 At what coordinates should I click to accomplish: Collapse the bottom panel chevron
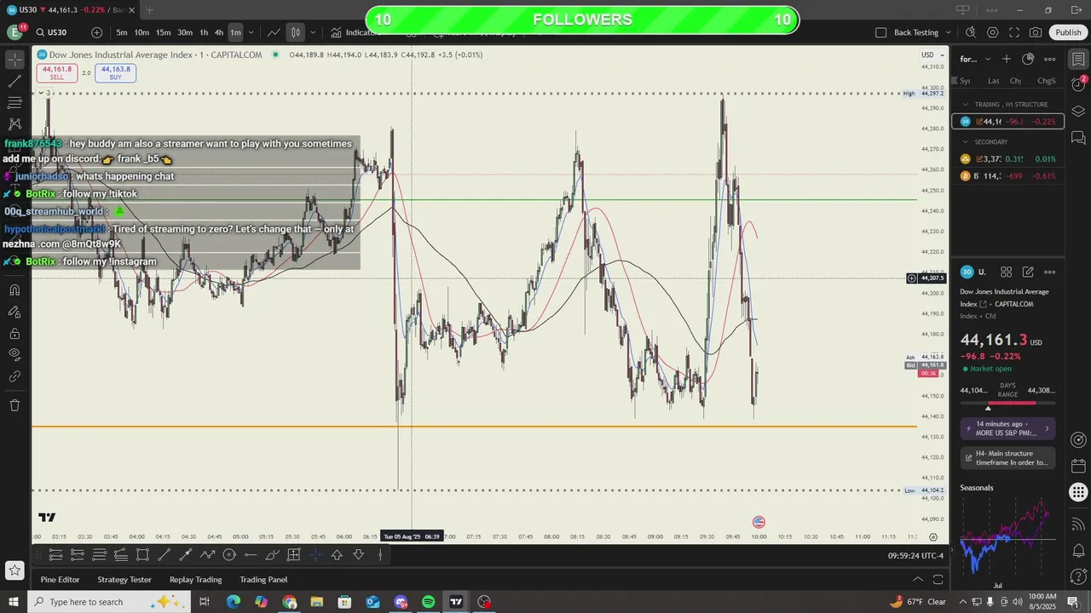point(917,580)
